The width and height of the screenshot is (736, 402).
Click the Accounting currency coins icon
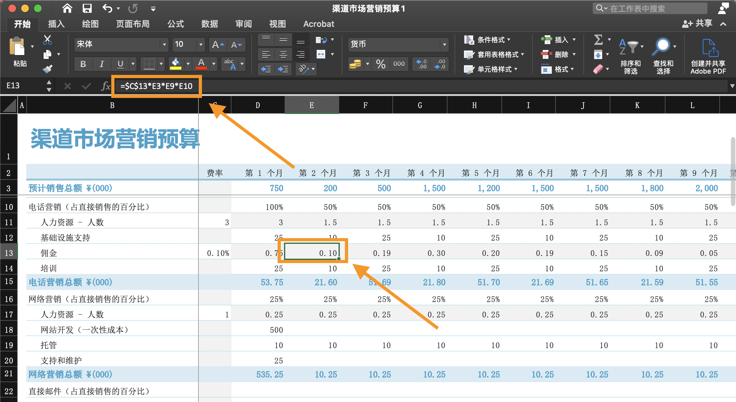pos(355,64)
